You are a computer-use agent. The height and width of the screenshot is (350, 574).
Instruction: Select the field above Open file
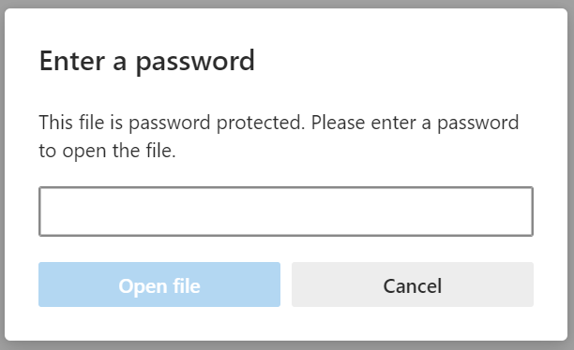click(x=286, y=211)
